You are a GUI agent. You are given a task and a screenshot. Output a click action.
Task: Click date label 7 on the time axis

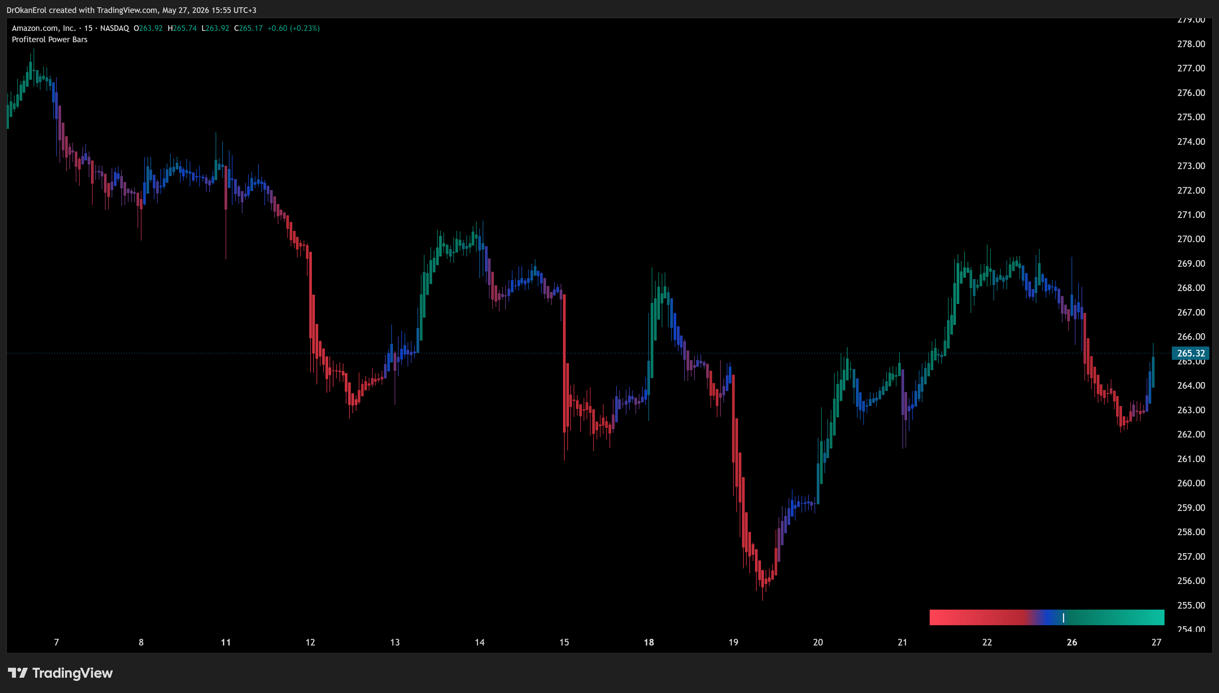(x=56, y=642)
